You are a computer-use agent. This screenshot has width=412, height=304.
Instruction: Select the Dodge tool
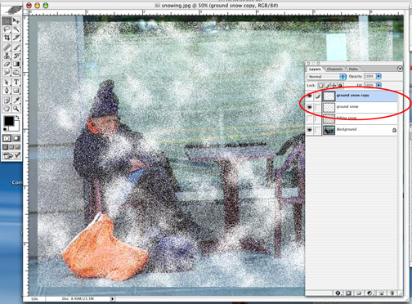pyautogui.click(x=16, y=73)
